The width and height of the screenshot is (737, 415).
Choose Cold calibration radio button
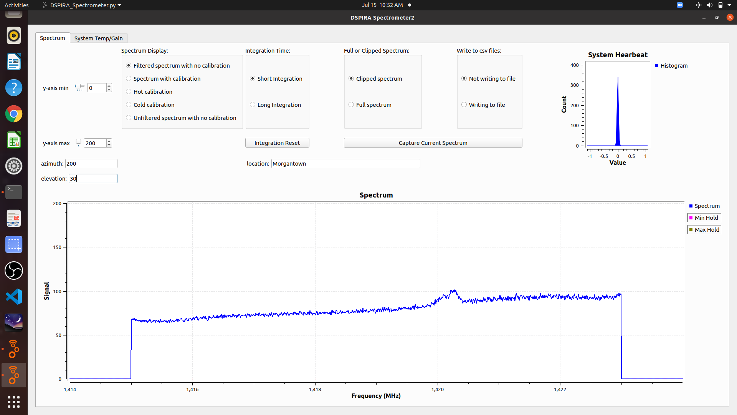point(150,105)
